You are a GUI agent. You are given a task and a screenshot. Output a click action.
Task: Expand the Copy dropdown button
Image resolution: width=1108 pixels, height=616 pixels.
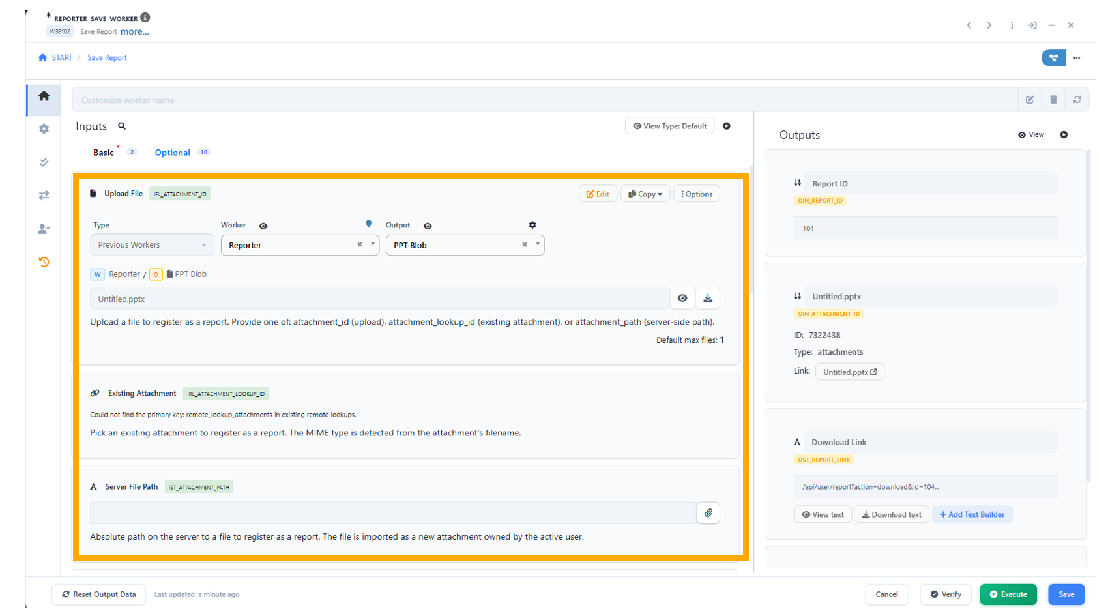click(645, 194)
